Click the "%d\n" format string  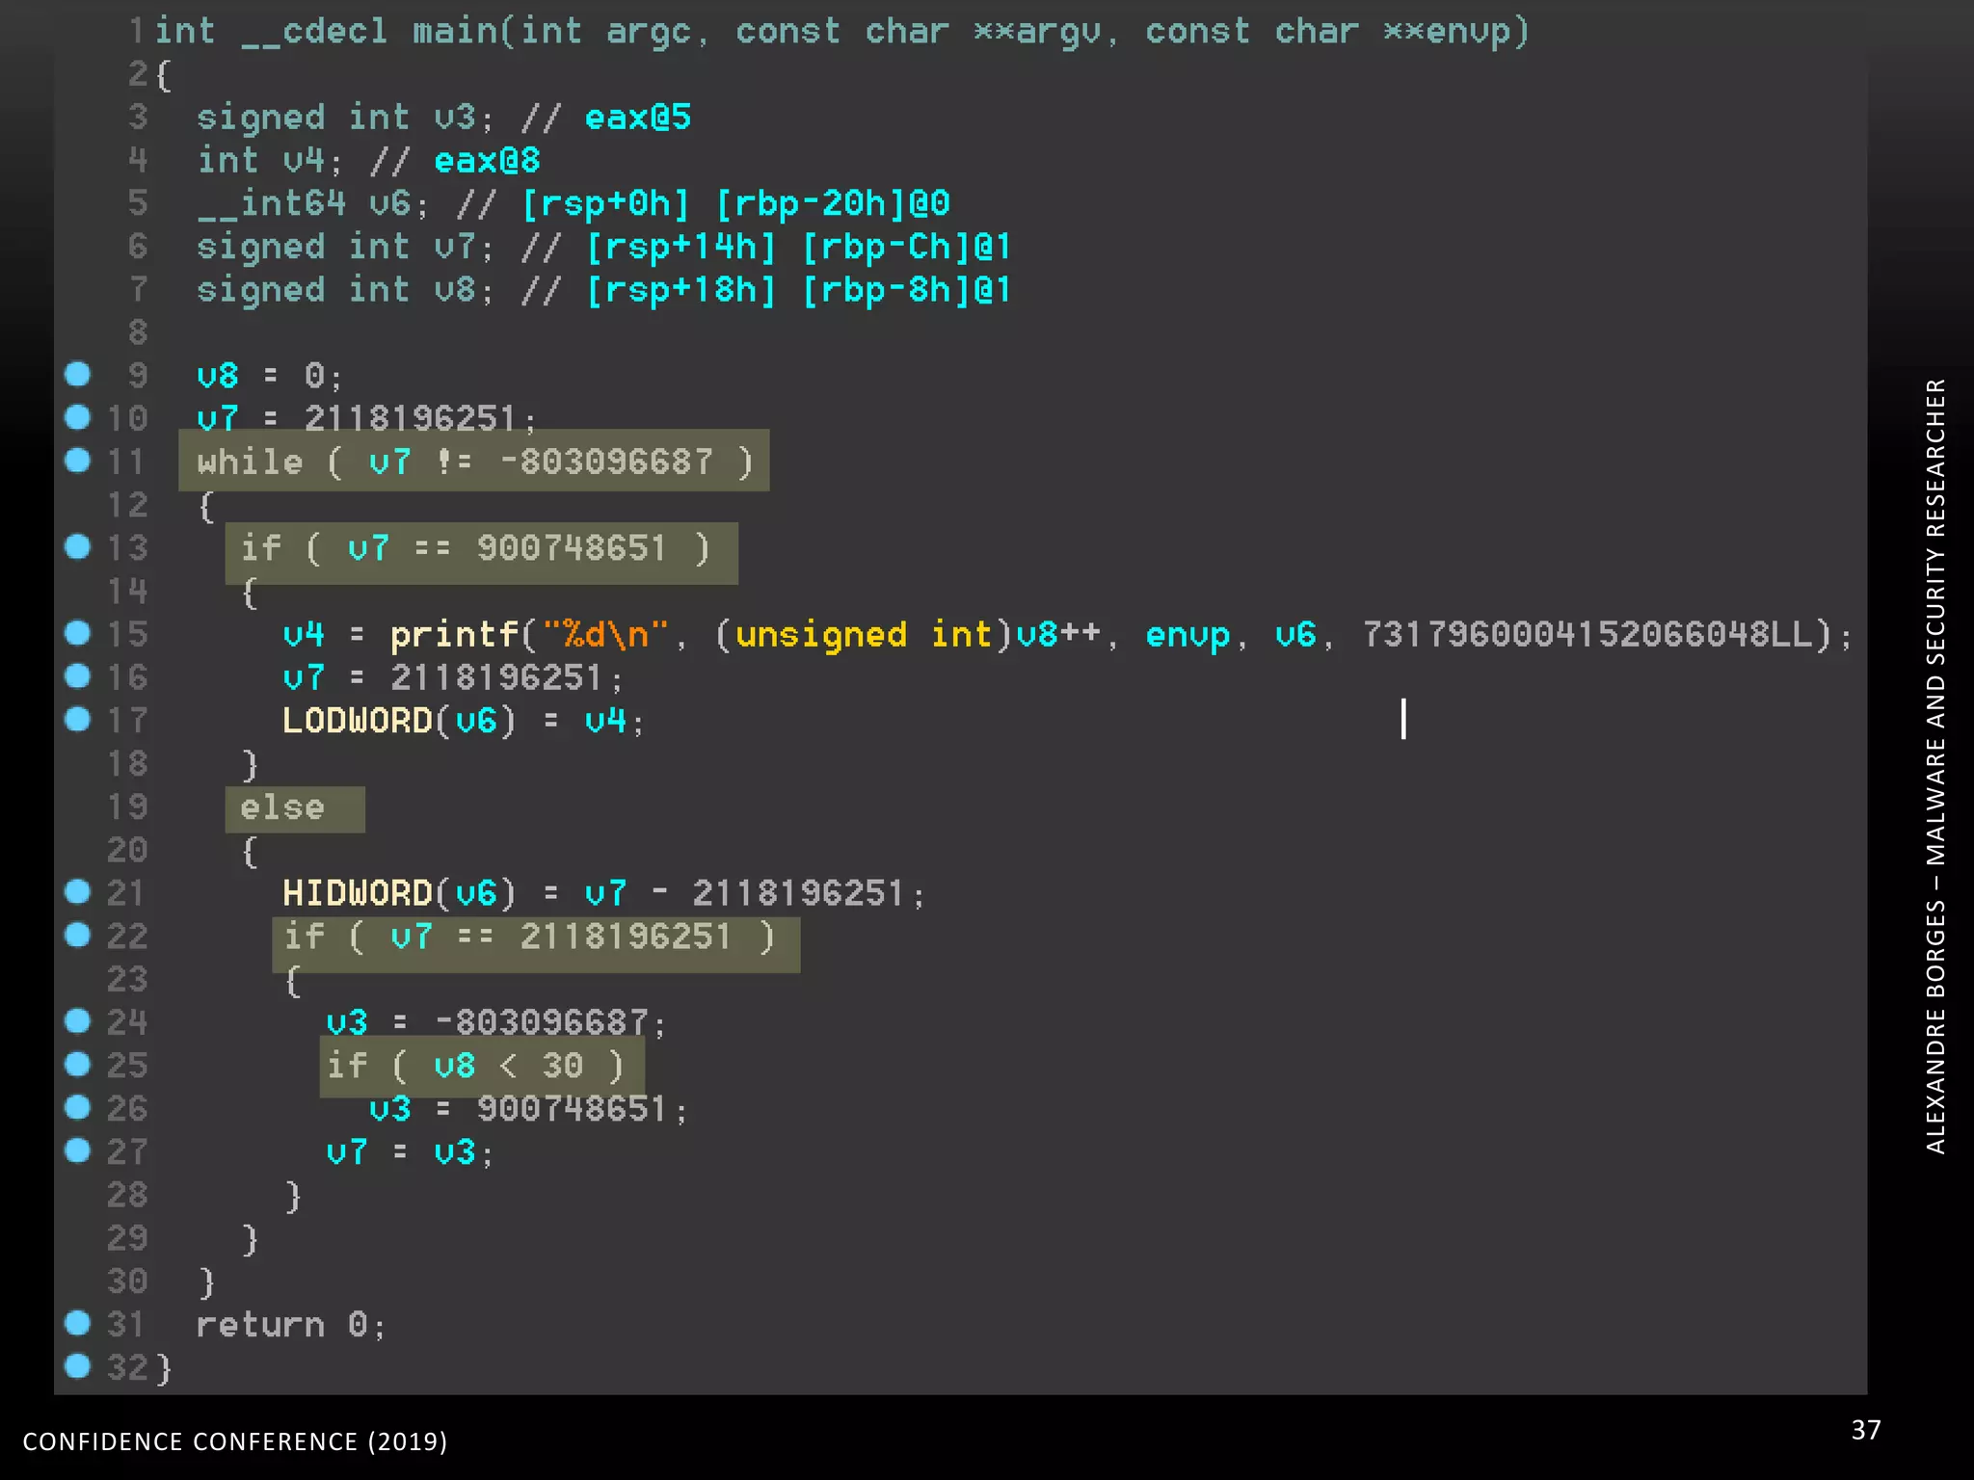[x=604, y=634]
